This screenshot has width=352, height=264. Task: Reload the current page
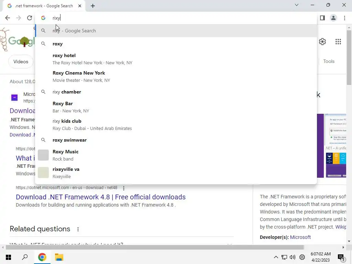tap(30, 18)
